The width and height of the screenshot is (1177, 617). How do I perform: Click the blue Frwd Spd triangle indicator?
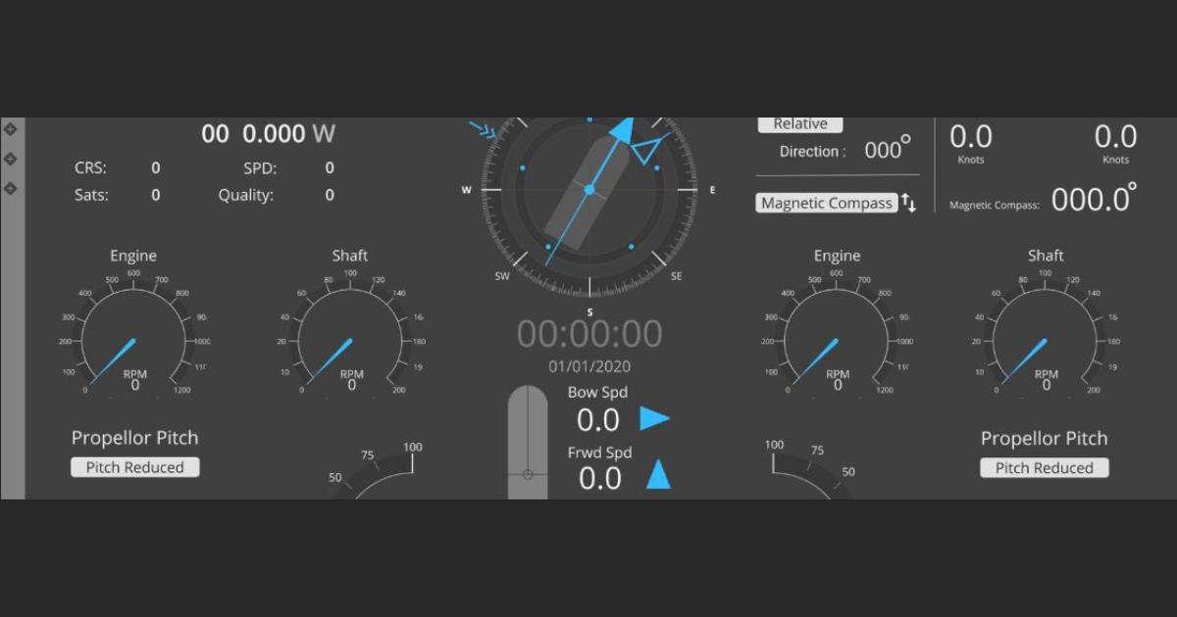[660, 477]
